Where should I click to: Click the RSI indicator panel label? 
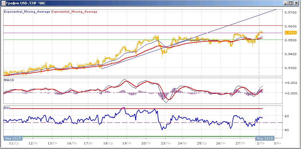tap(6, 108)
